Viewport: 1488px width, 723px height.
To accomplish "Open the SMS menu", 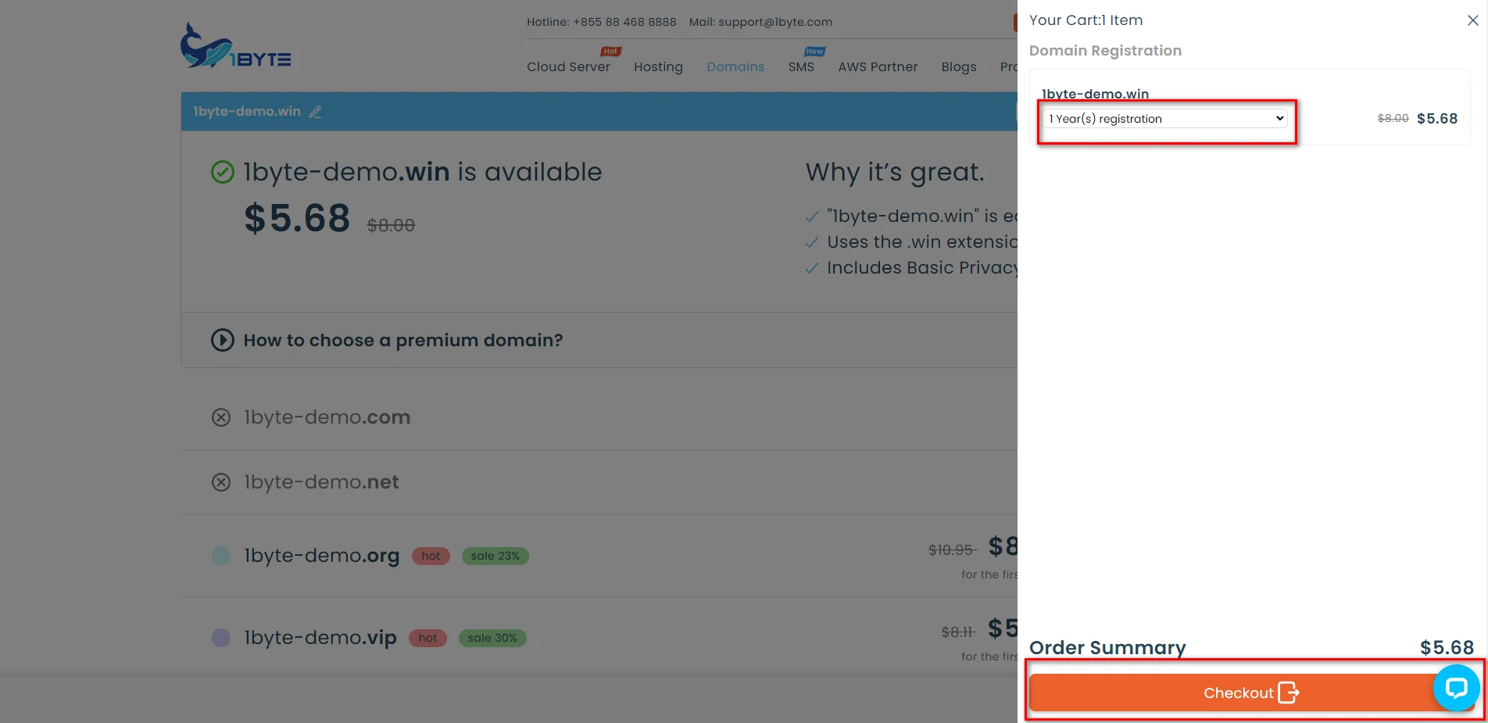I will tap(801, 67).
